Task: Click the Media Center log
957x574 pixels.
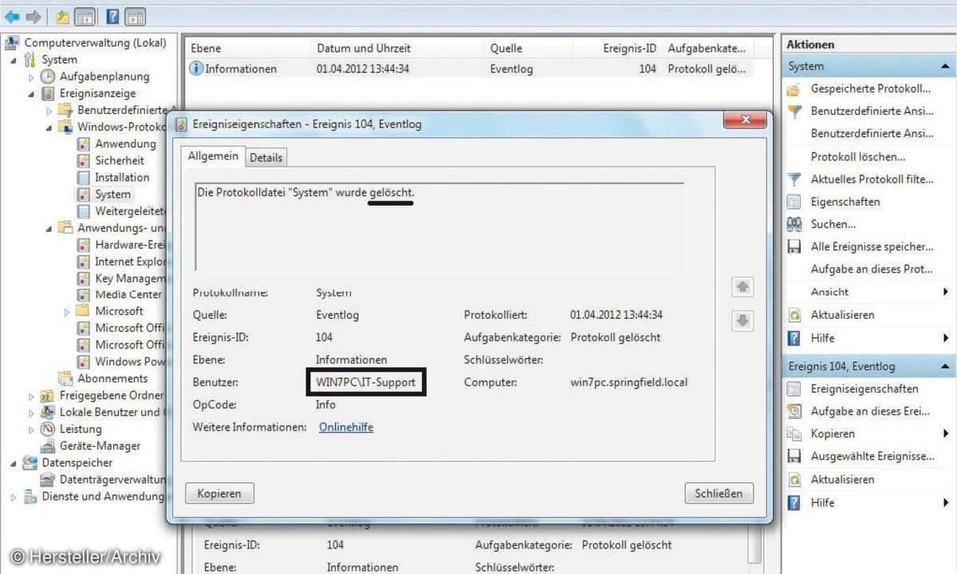Action: [x=128, y=294]
